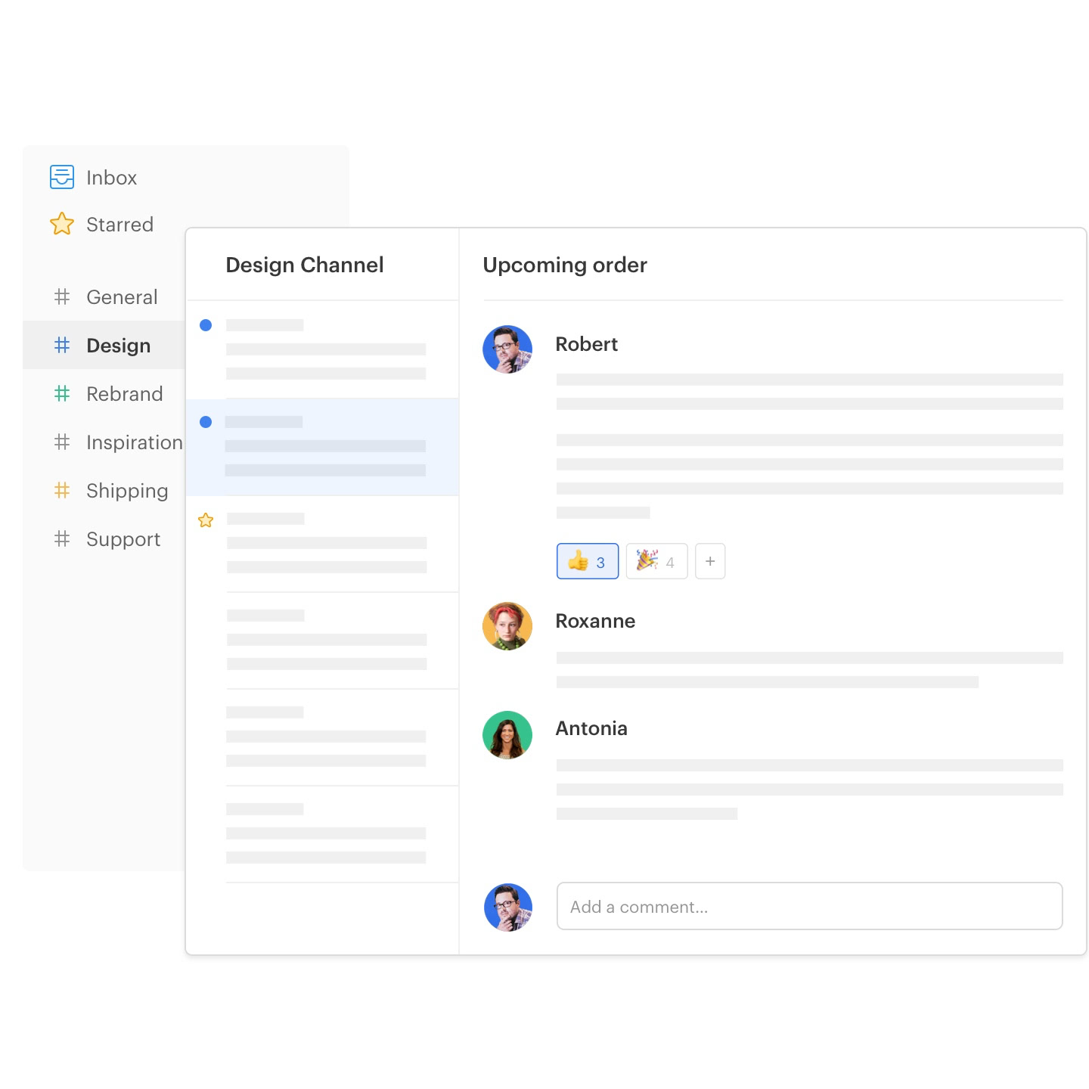This screenshot has width=1089, height=1089.
Task: Open the highlighted second thread in list
Action: click(x=323, y=447)
